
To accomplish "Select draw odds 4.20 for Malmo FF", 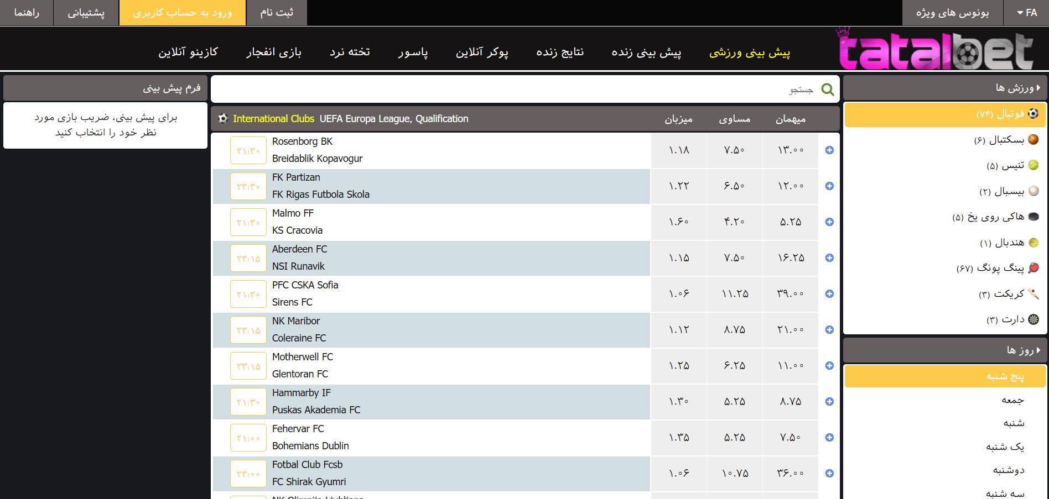I will point(735,222).
